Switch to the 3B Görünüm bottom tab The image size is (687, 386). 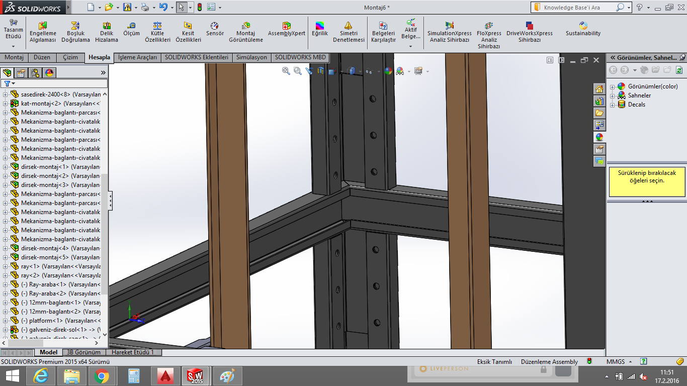click(83, 352)
